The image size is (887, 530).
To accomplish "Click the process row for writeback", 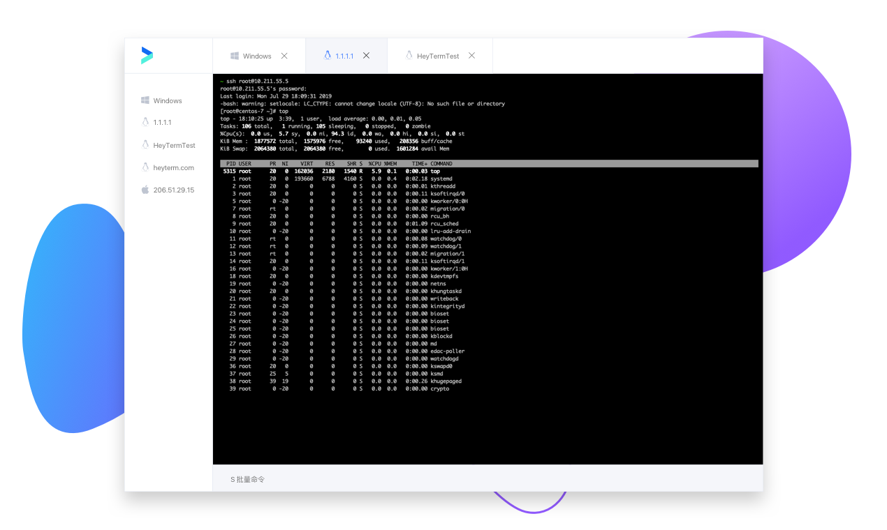I will (x=339, y=298).
